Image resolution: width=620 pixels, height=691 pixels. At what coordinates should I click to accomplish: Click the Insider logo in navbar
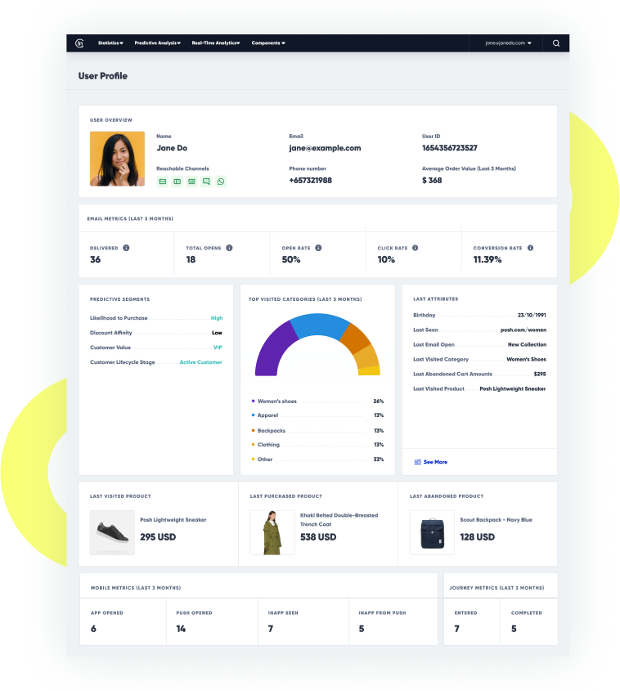(x=79, y=43)
